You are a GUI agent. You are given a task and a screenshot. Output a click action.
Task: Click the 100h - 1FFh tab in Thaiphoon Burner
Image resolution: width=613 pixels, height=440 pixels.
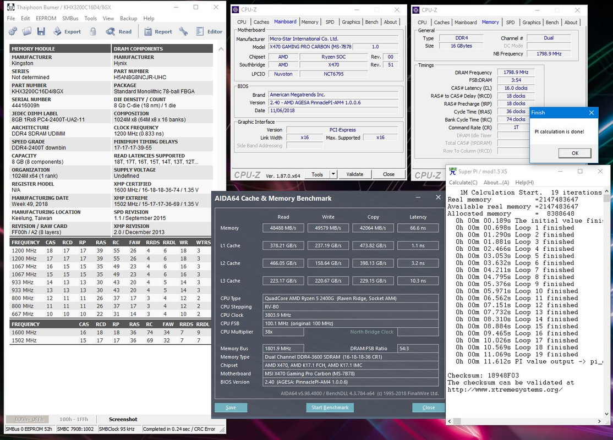[x=74, y=419]
